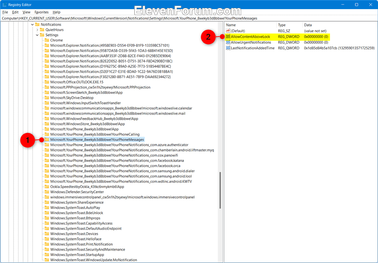Click the Chrome folder icon

coord(47,40)
